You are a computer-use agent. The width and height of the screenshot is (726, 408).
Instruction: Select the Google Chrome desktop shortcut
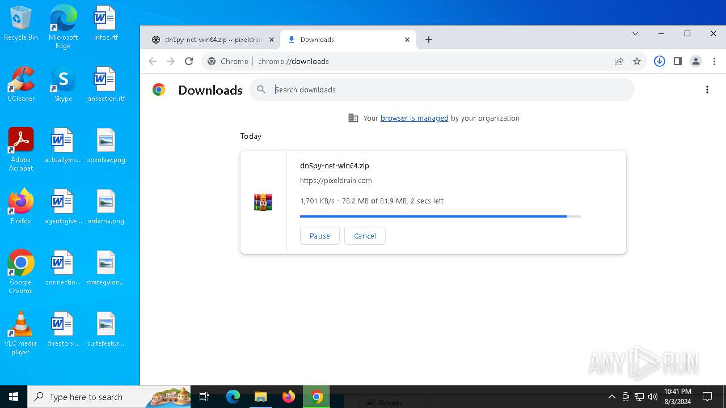pos(21,272)
